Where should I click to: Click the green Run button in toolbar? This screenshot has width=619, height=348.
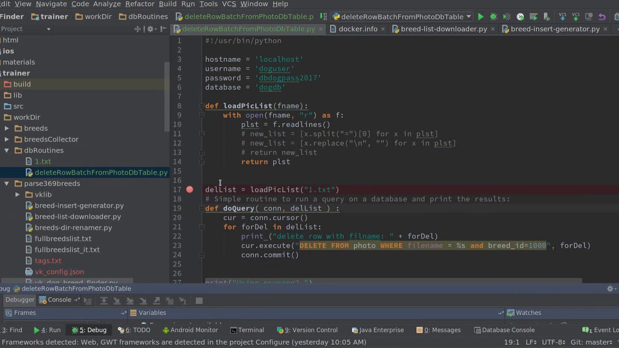(480, 17)
